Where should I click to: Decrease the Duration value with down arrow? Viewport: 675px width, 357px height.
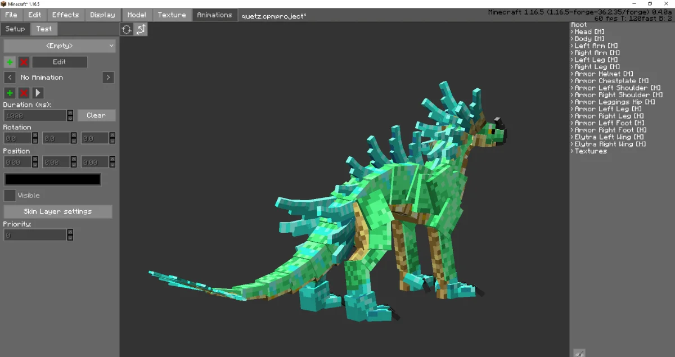70,118
